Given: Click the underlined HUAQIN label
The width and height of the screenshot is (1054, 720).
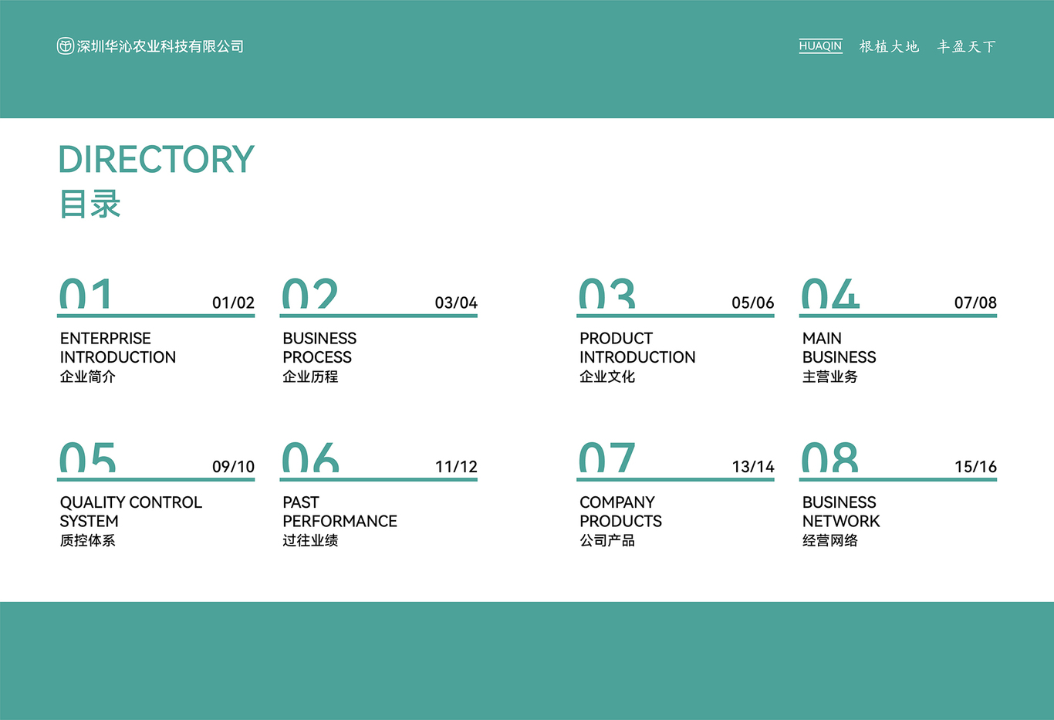Looking at the screenshot, I should click(820, 46).
